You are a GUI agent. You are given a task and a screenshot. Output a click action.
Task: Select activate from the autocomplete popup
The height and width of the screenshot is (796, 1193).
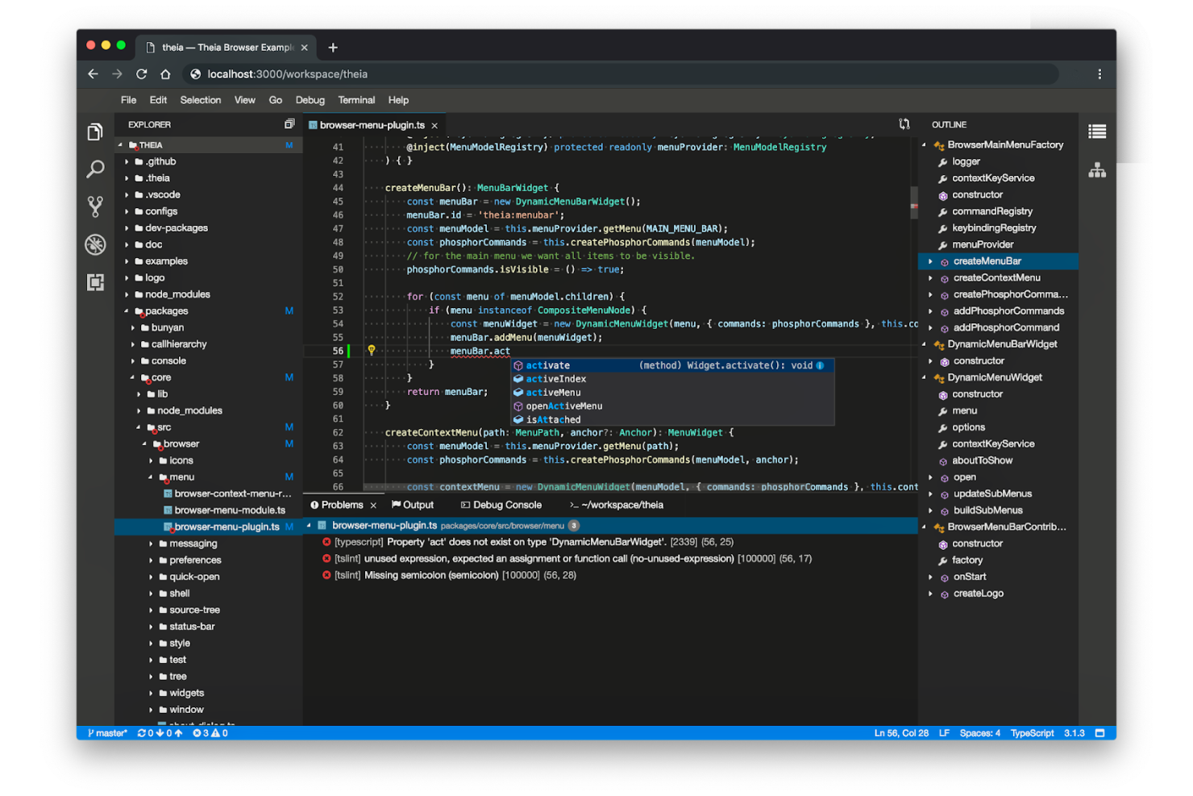coord(547,365)
